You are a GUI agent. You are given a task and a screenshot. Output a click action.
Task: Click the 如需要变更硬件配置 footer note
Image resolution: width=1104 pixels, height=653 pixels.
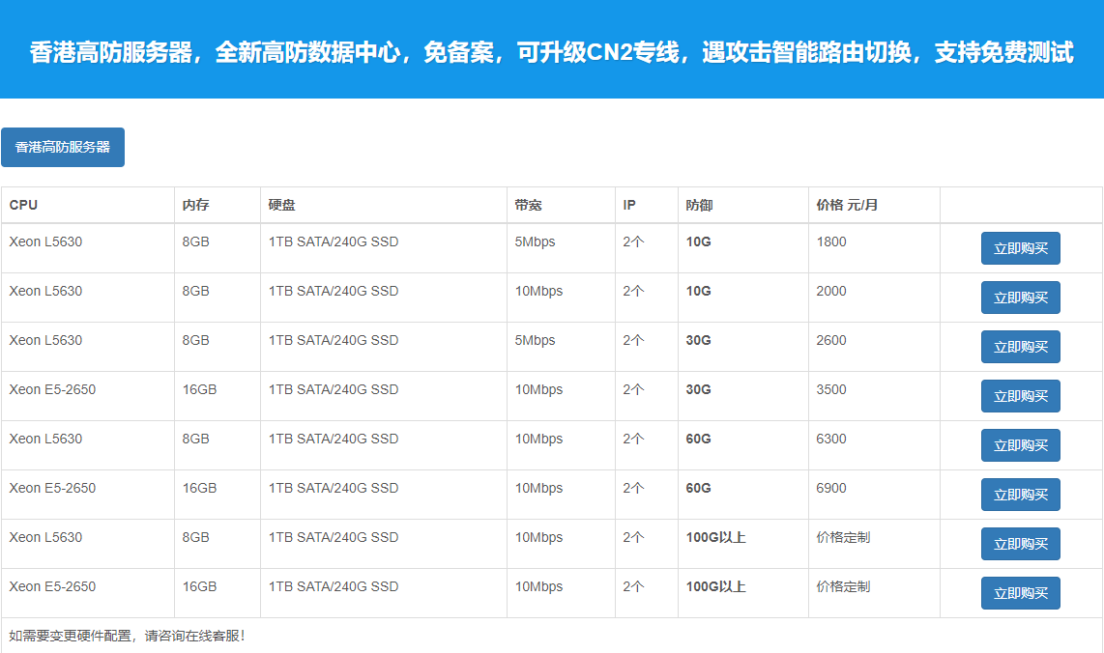tap(127, 636)
